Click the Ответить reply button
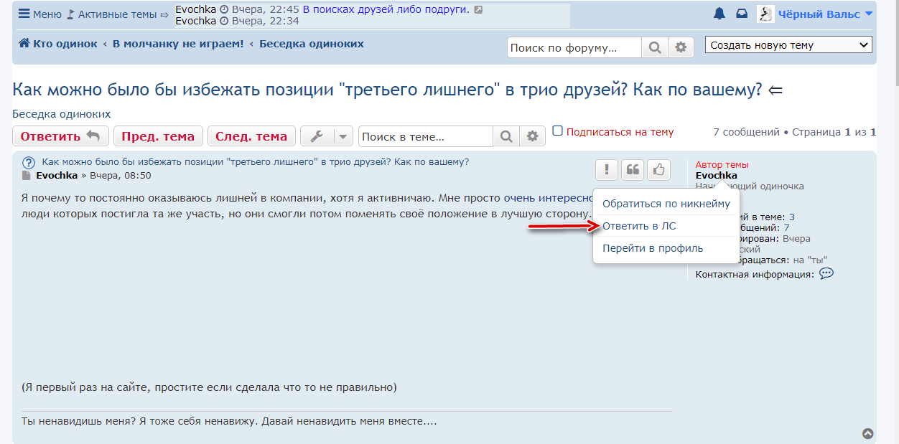 click(60, 136)
